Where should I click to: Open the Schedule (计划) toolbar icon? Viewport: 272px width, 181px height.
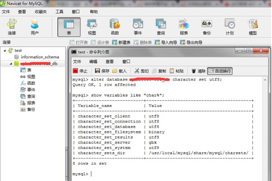pos(230,27)
